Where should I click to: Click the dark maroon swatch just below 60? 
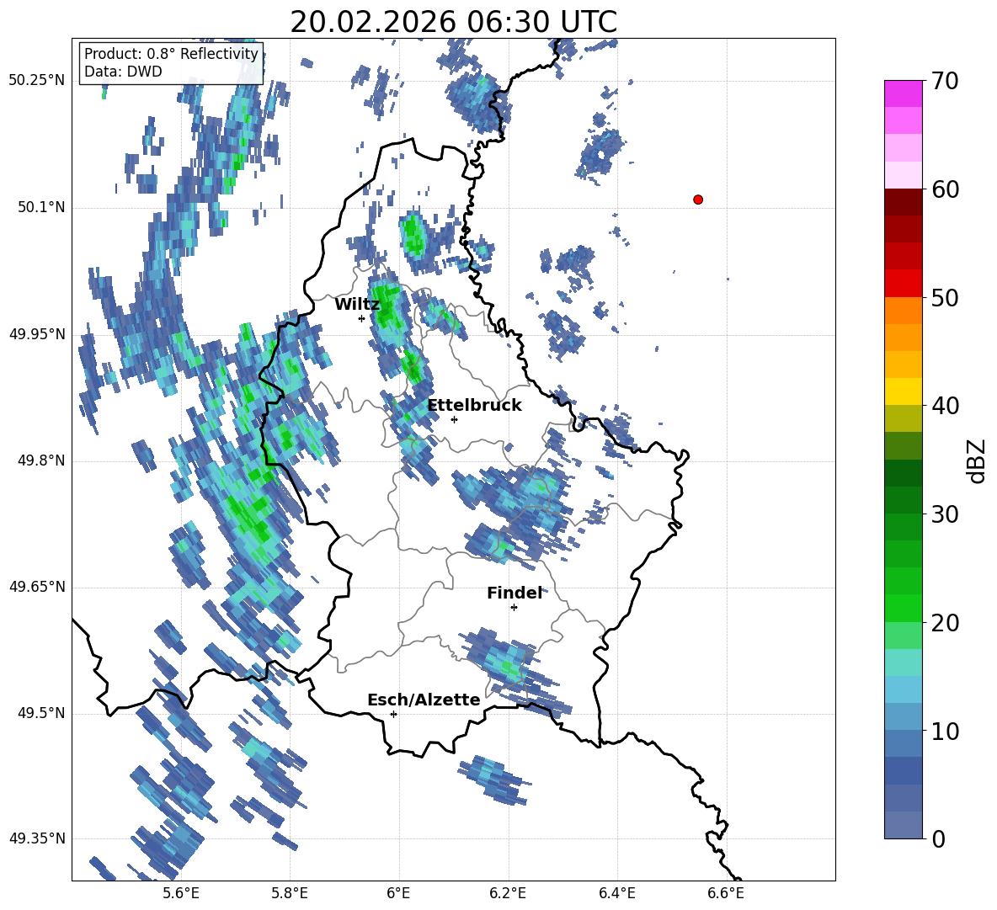click(x=904, y=202)
